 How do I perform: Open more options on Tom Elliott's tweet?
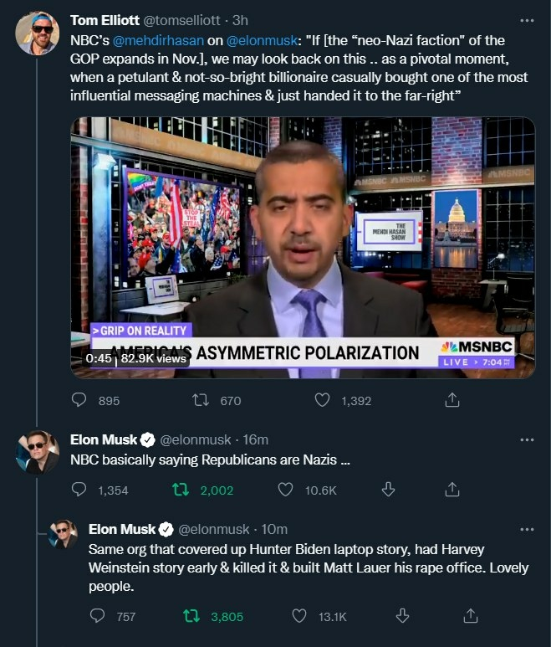click(526, 20)
